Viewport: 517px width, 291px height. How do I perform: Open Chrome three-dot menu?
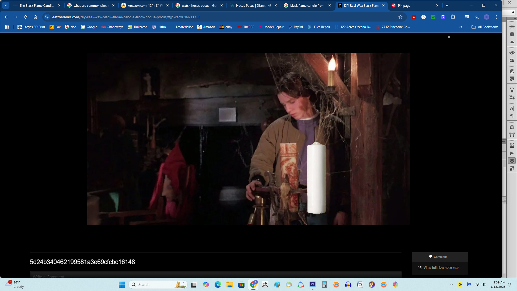496,17
